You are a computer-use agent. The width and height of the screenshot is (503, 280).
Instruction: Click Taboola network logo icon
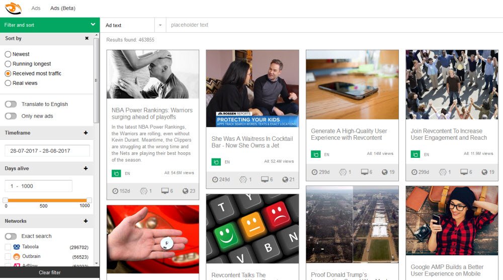(17, 247)
